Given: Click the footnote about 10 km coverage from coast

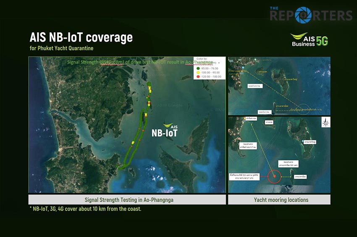Looking at the screenshot, I should pos(85,209).
